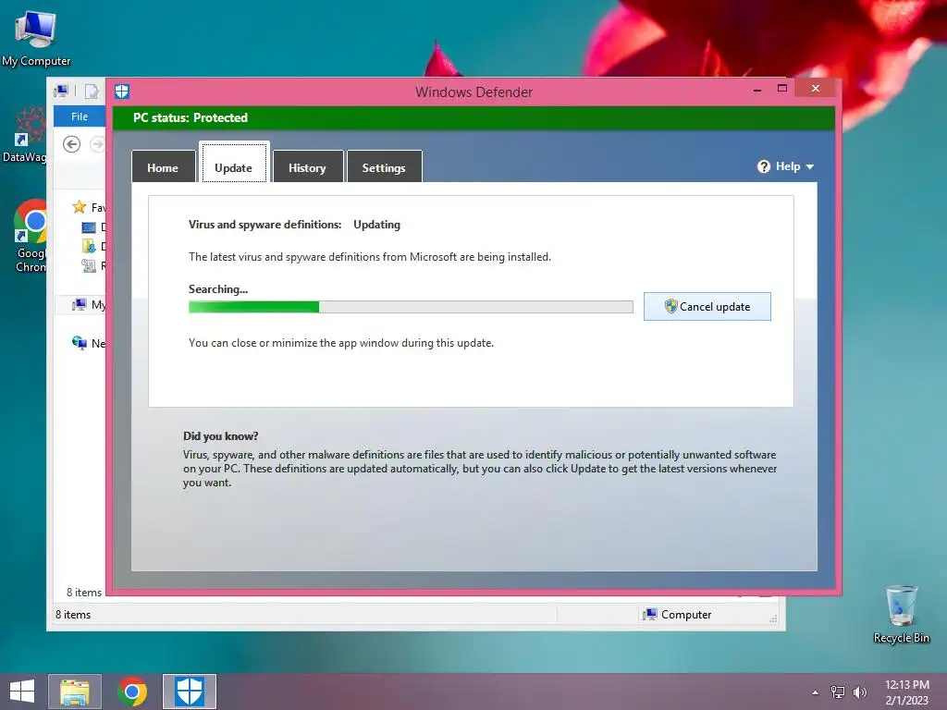This screenshot has height=710, width=947.
Task: Select the Network item in Explorer sidebar
Action: [89, 343]
